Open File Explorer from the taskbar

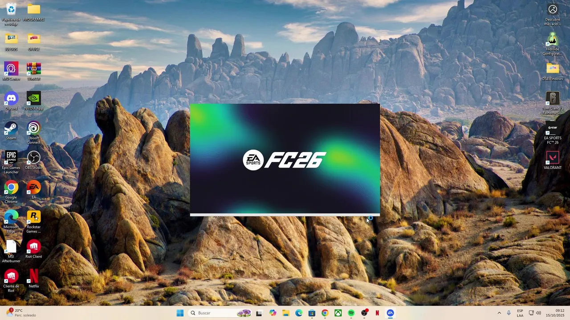pyautogui.click(x=285, y=313)
